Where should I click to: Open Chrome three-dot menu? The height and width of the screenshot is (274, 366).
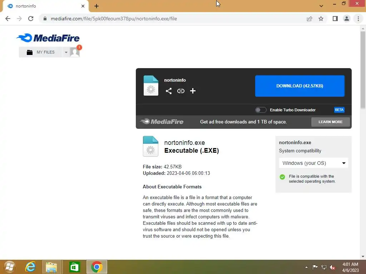coord(358,19)
